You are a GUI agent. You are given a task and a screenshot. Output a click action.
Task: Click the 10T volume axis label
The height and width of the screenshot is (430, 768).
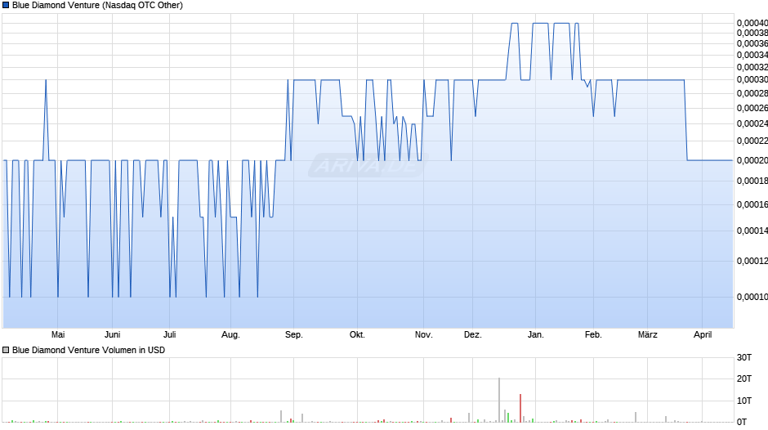(744, 401)
